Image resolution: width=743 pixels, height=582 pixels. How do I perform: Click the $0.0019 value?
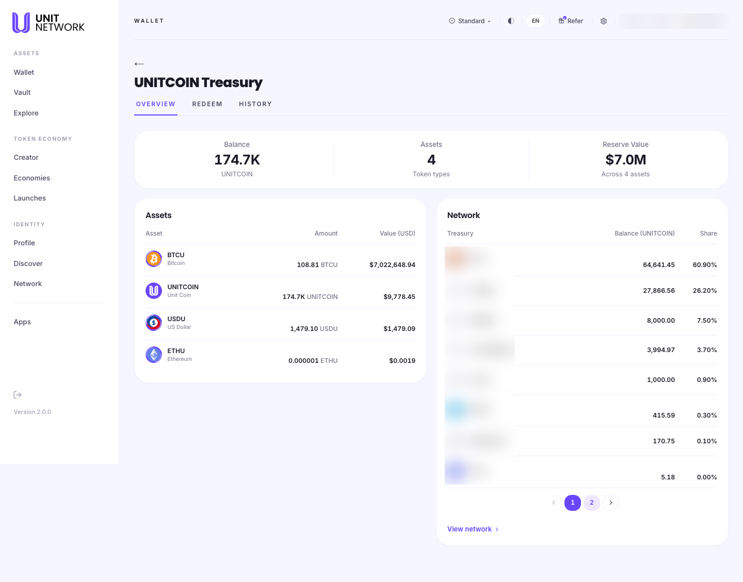pos(402,361)
